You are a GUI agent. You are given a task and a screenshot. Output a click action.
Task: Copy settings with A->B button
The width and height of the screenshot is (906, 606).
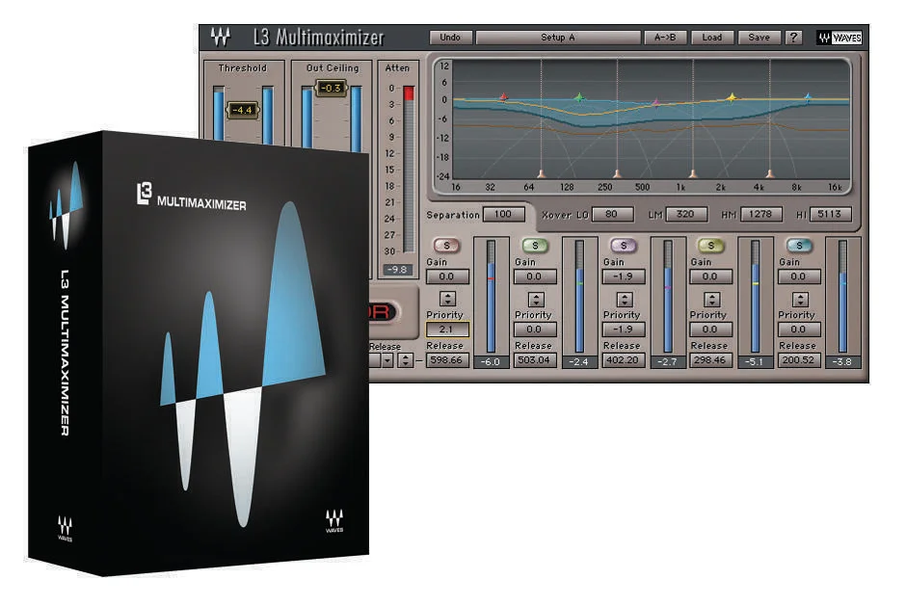click(665, 38)
